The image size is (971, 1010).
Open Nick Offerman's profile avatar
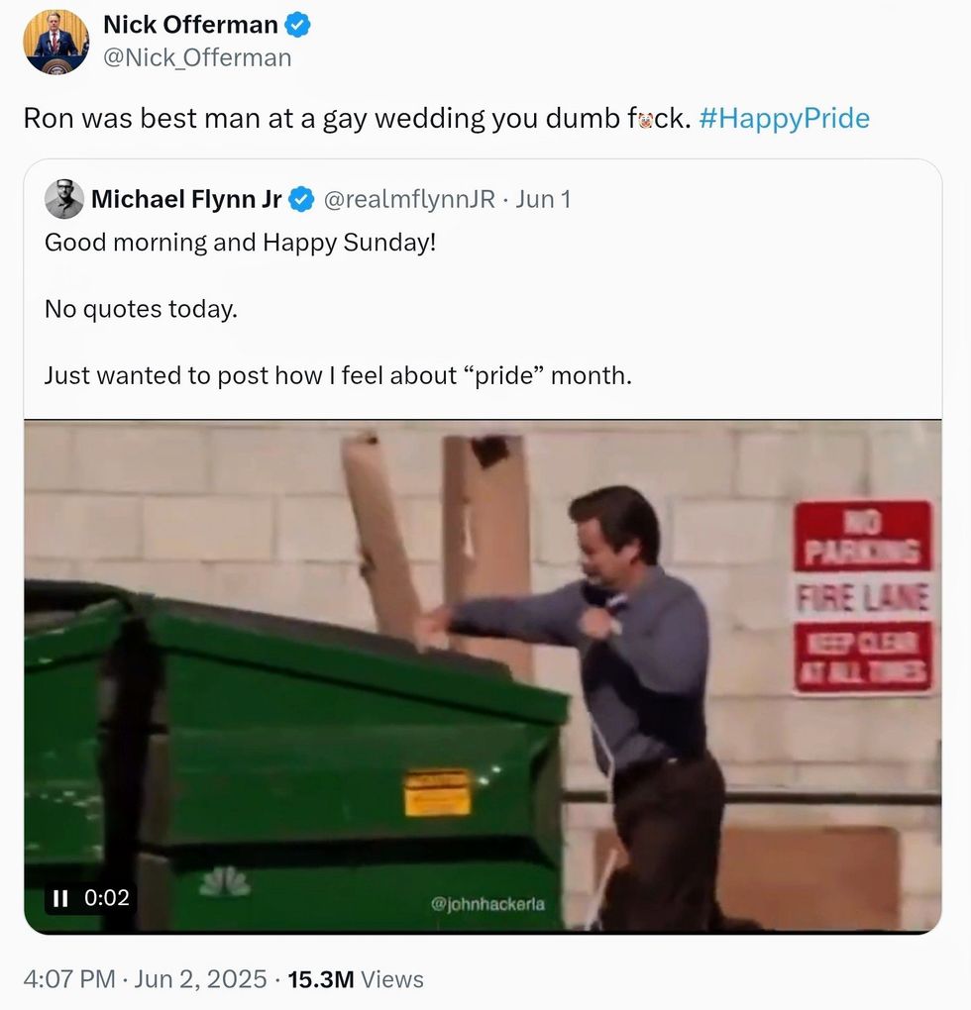click(x=56, y=42)
